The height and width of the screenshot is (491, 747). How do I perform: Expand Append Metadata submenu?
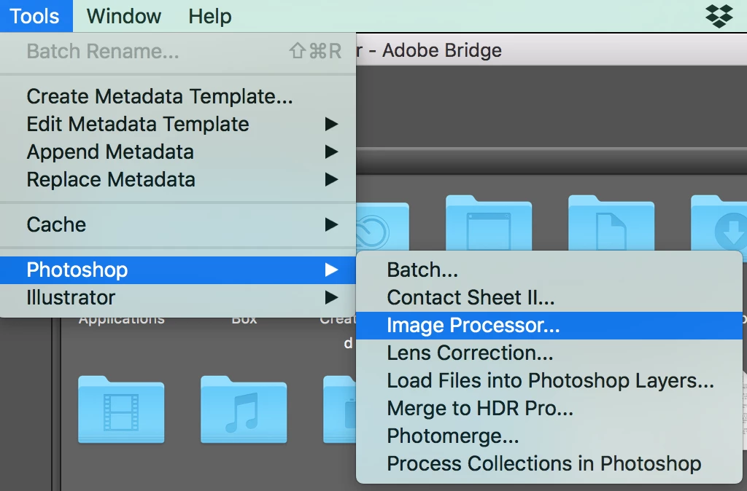coord(178,152)
